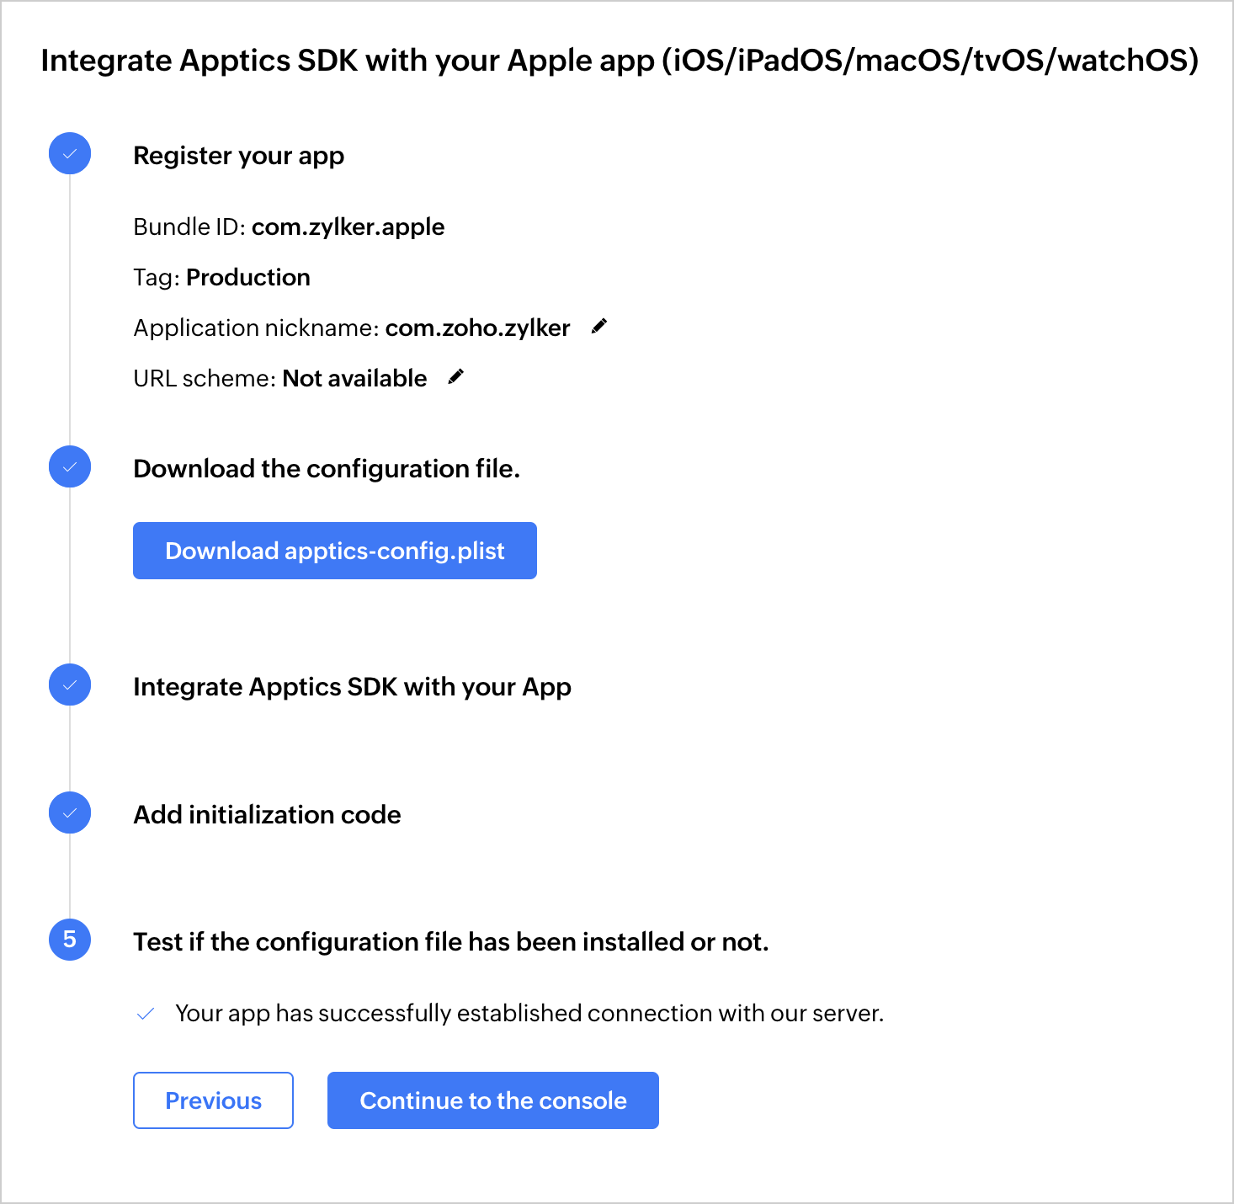Click the nickname value com.zoho.zylker
The width and height of the screenshot is (1234, 1204).
[x=478, y=328]
